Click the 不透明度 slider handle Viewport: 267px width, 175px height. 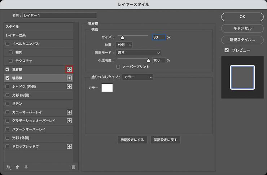point(149,61)
